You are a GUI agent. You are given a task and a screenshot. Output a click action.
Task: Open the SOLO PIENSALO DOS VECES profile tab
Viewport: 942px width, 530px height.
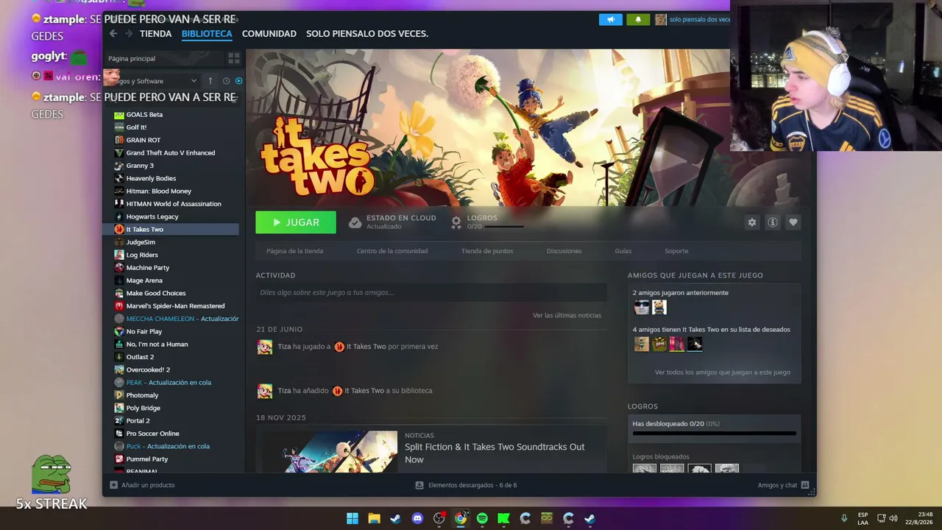tap(367, 34)
